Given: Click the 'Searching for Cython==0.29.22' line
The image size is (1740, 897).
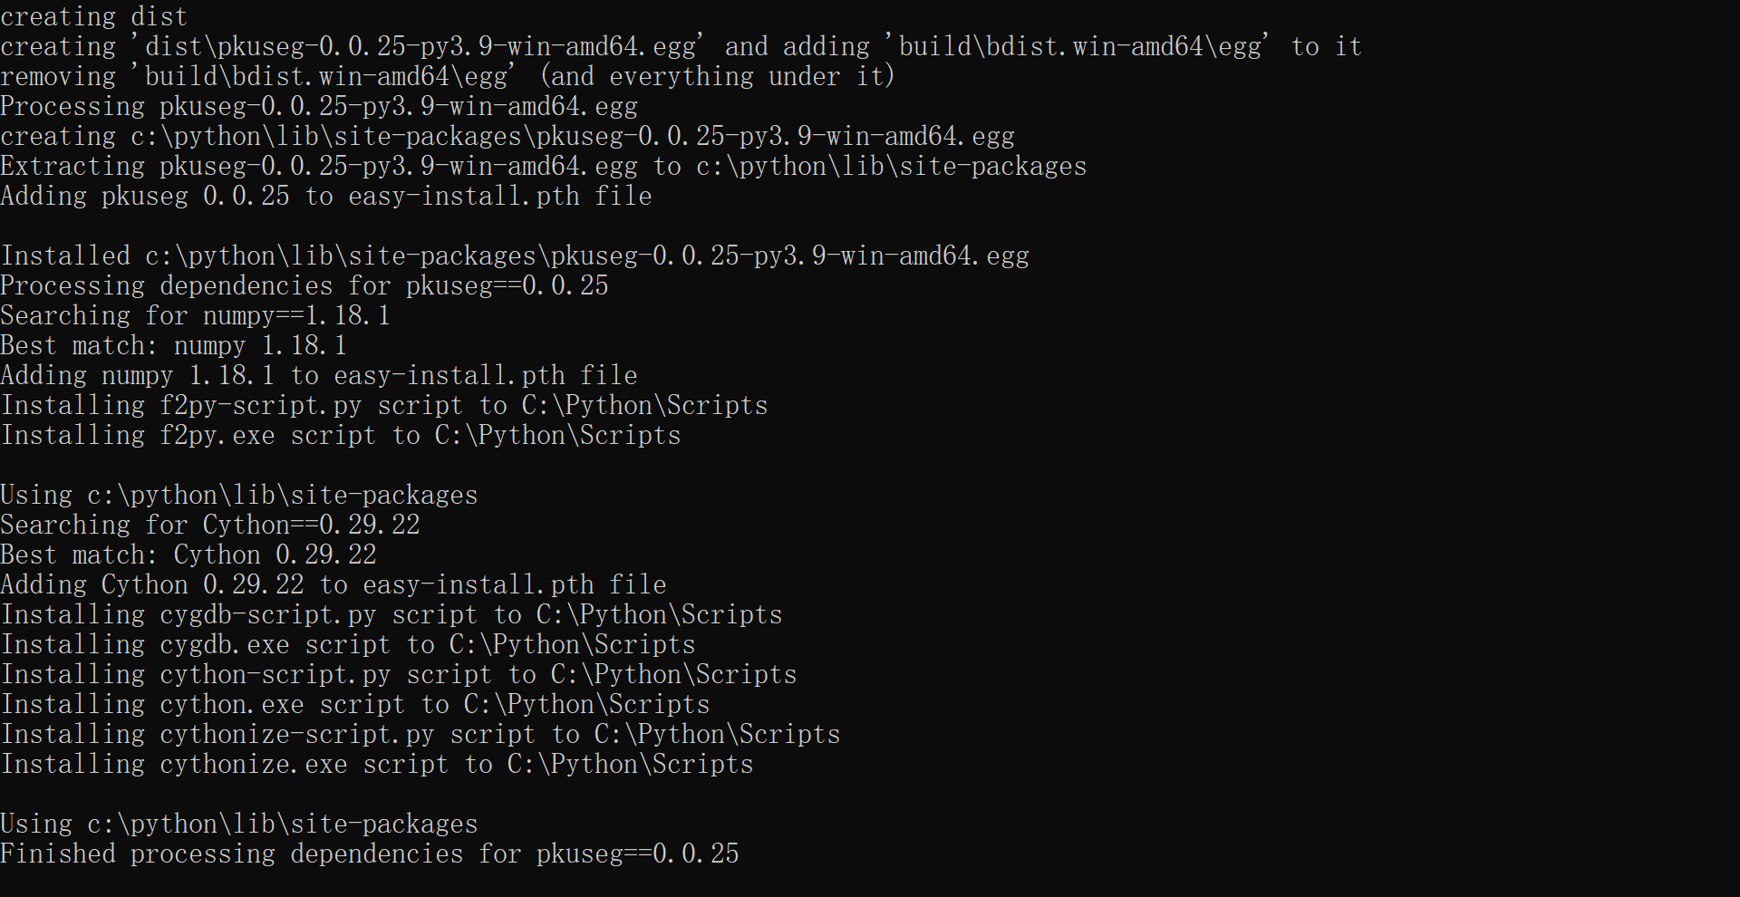Looking at the screenshot, I should [x=210, y=525].
